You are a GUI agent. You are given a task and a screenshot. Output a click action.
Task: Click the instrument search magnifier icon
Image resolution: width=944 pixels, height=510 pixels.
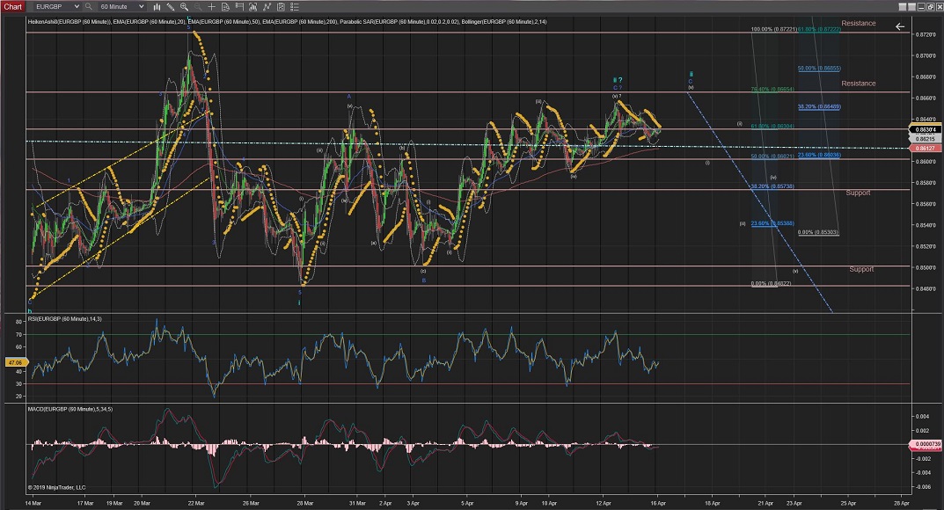click(x=88, y=6)
